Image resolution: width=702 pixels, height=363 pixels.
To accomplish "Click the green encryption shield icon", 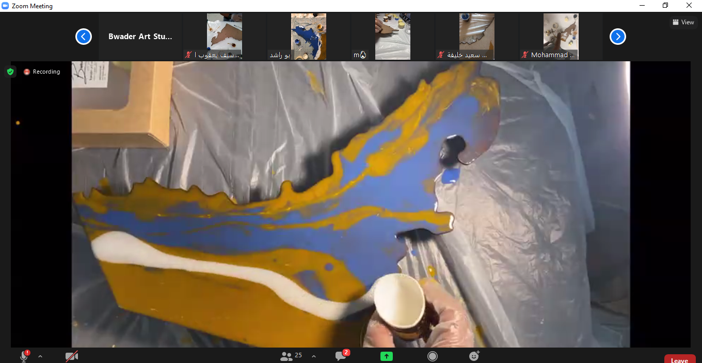I will [x=10, y=72].
